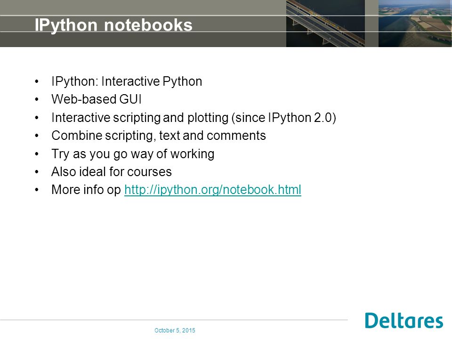Click the 'Also ideal for courses' bullet
The width and height of the screenshot is (452, 339).
click(112, 172)
